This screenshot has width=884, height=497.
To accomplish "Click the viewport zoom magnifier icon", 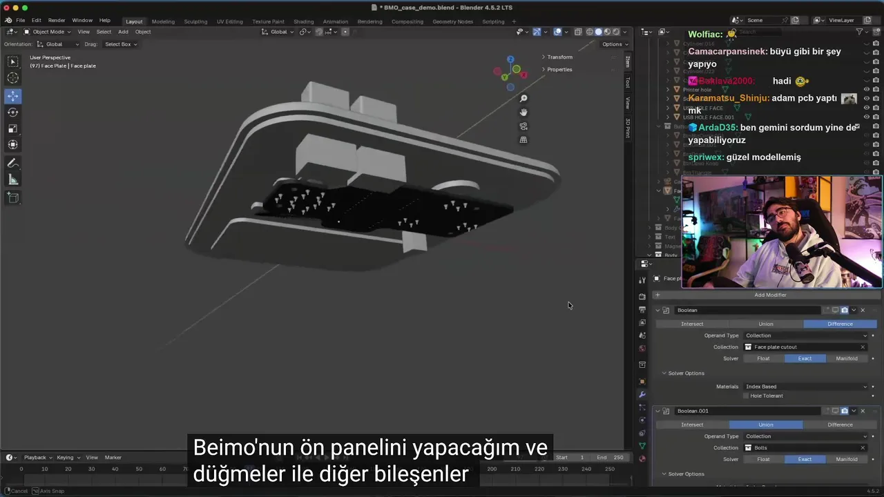I will (x=523, y=99).
